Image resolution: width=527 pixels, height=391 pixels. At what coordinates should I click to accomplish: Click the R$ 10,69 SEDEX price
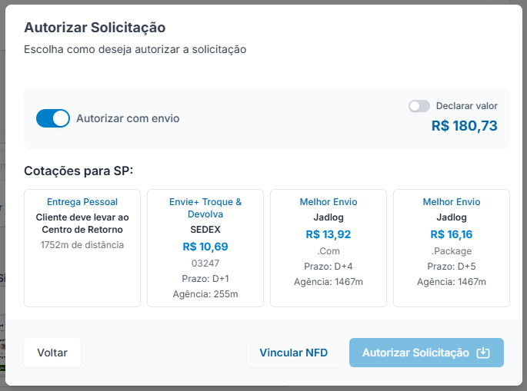[x=205, y=247]
